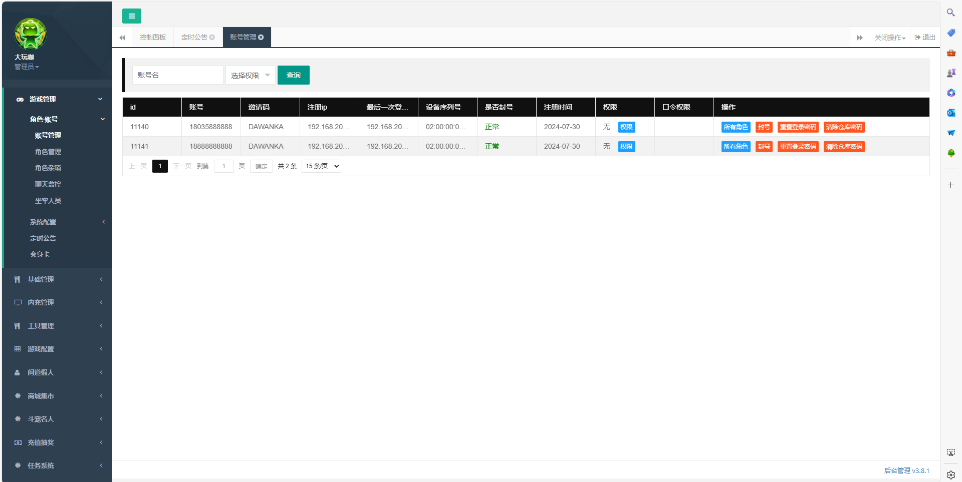Open the 关闭操作 dropdown
The width and height of the screenshot is (962, 482).
click(x=890, y=38)
